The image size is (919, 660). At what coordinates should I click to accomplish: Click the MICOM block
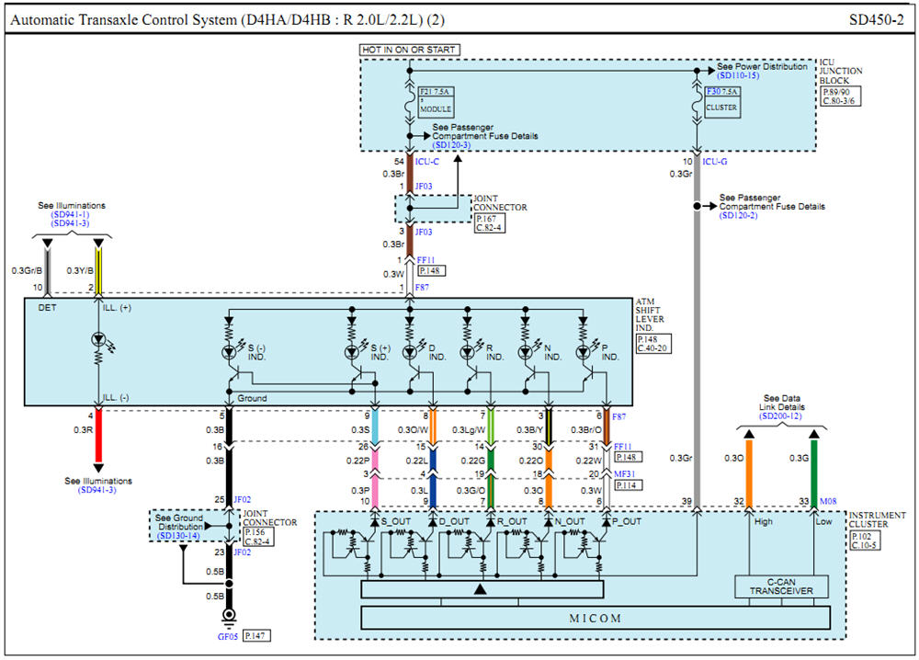pos(596,618)
